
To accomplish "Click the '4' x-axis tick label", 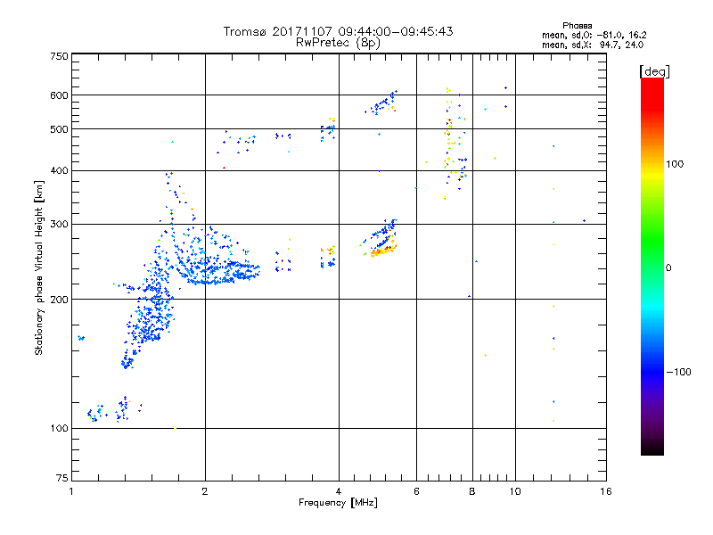I will [339, 491].
